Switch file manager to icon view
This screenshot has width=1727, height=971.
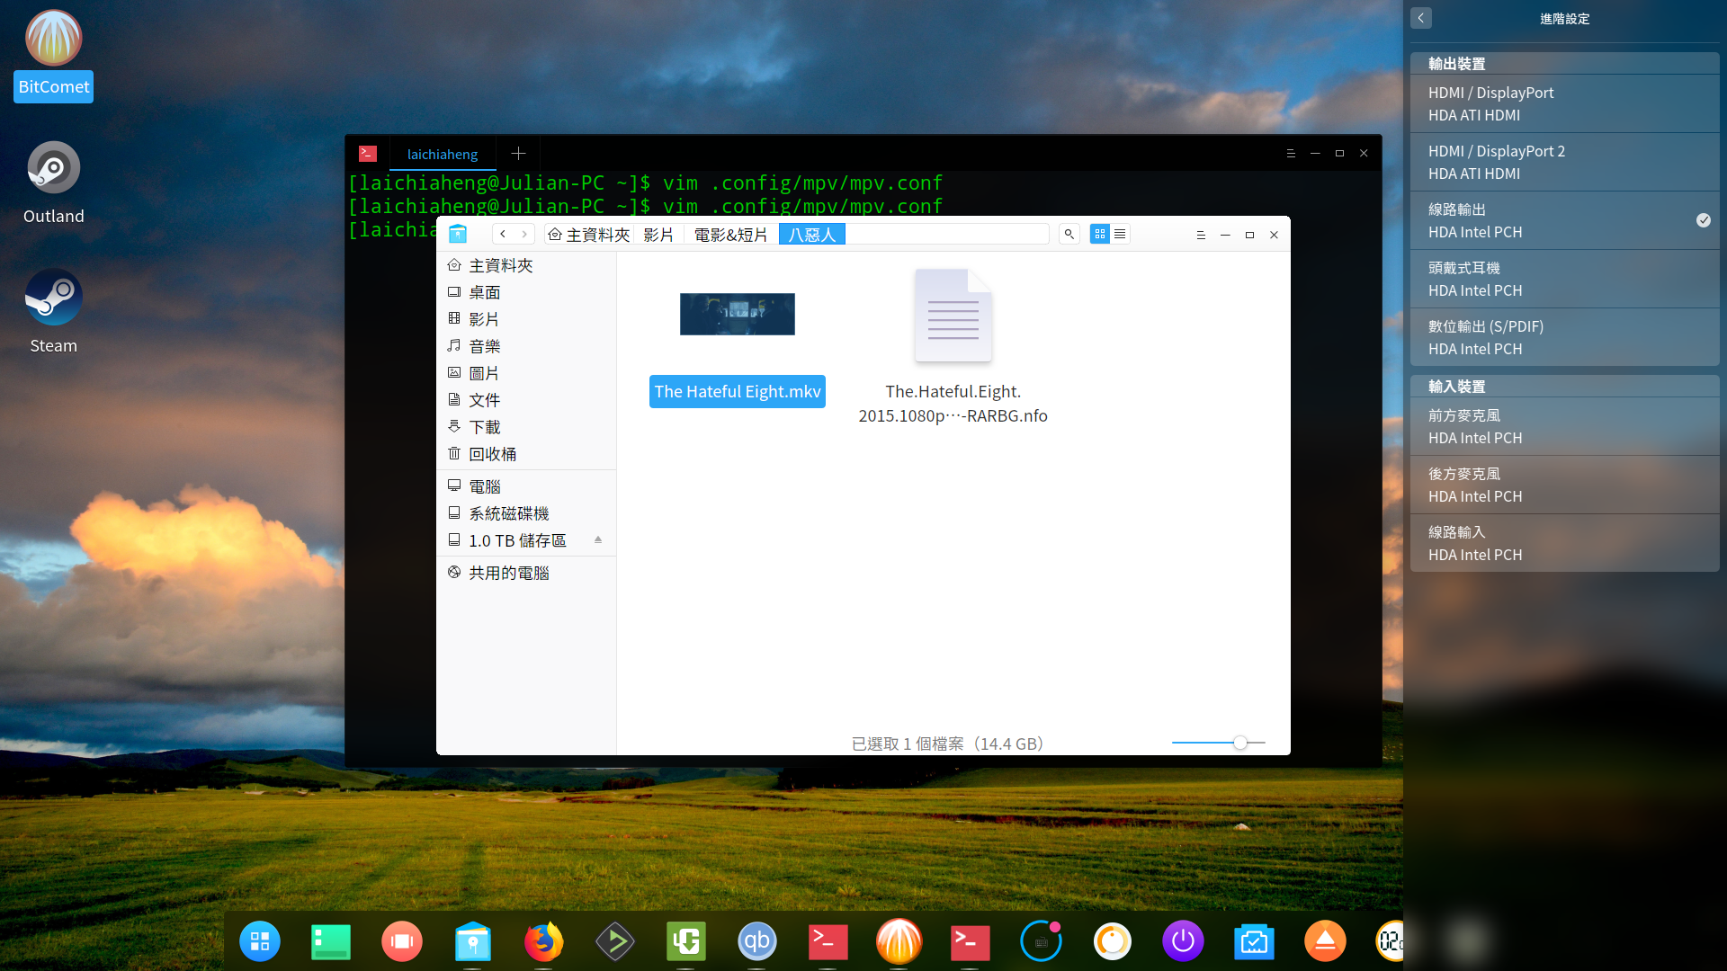(1099, 234)
